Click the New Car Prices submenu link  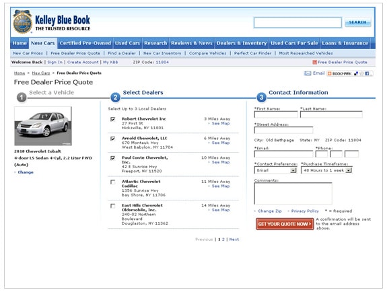(28, 53)
